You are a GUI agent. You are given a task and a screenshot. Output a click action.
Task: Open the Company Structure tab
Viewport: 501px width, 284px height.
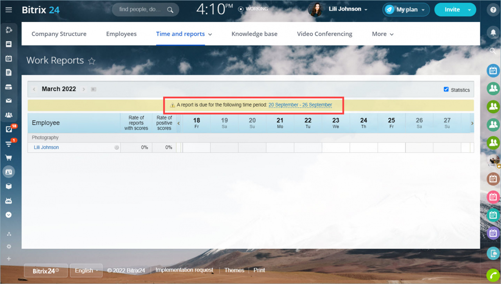click(59, 34)
